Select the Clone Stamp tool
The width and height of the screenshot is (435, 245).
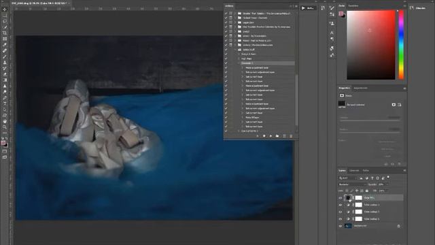click(x=5, y=62)
